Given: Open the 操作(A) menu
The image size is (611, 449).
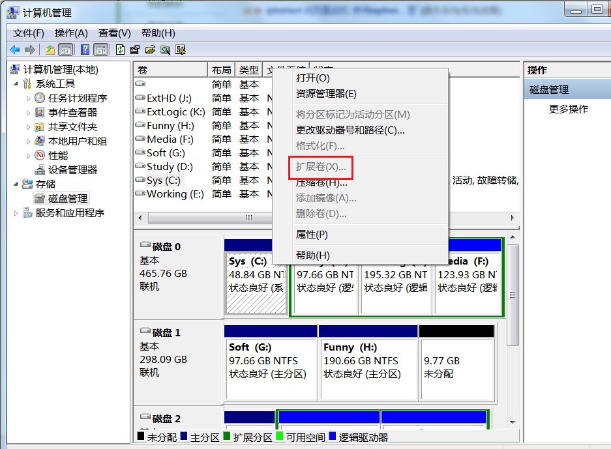Looking at the screenshot, I should tap(71, 33).
